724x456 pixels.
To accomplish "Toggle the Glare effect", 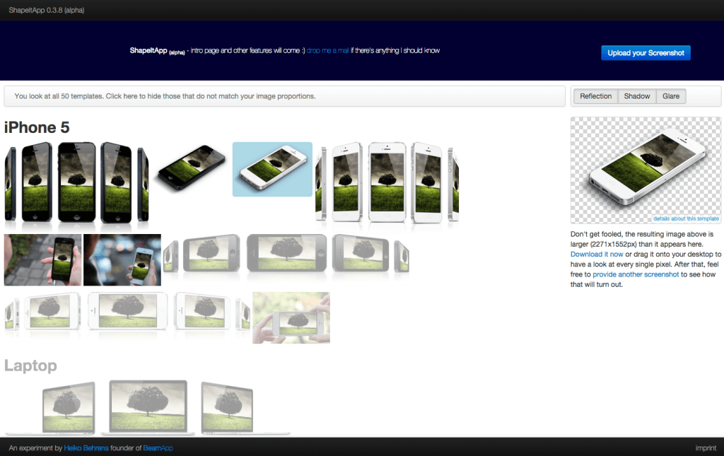I will [671, 96].
